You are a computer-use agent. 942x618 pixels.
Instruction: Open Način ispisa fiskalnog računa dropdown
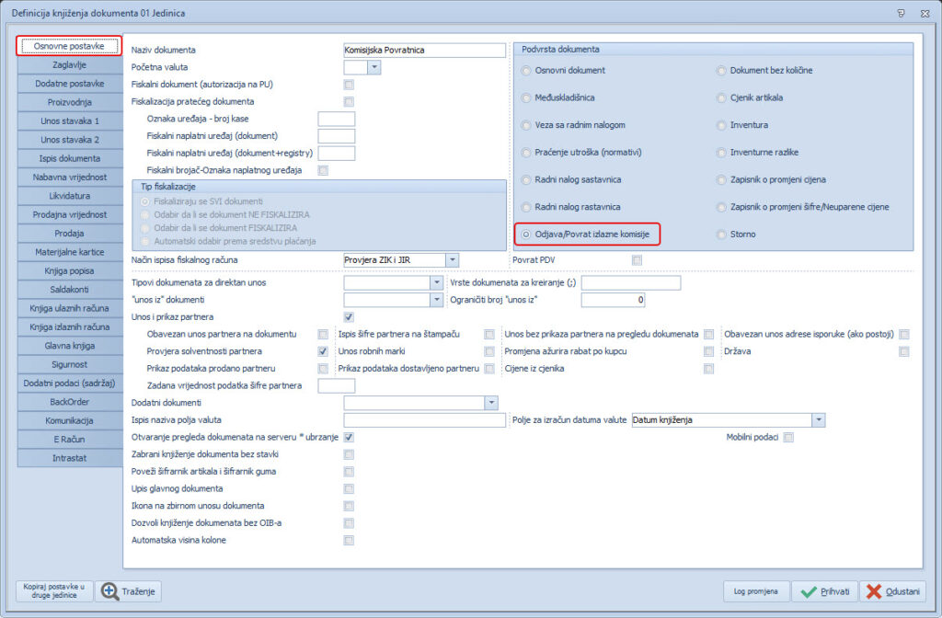click(451, 260)
